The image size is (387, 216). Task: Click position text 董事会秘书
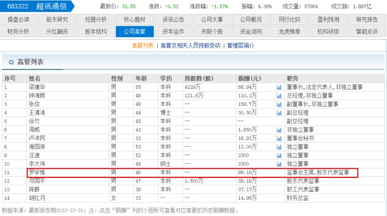point(300,138)
